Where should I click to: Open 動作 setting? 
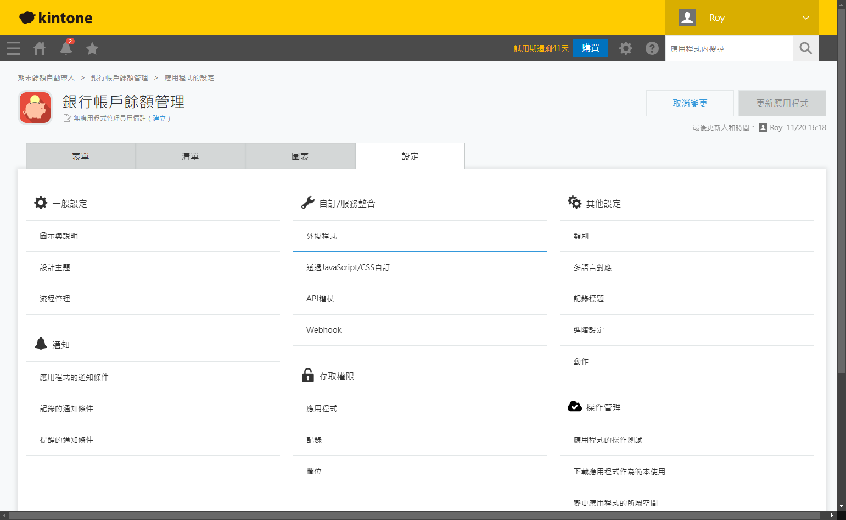click(687, 361)
